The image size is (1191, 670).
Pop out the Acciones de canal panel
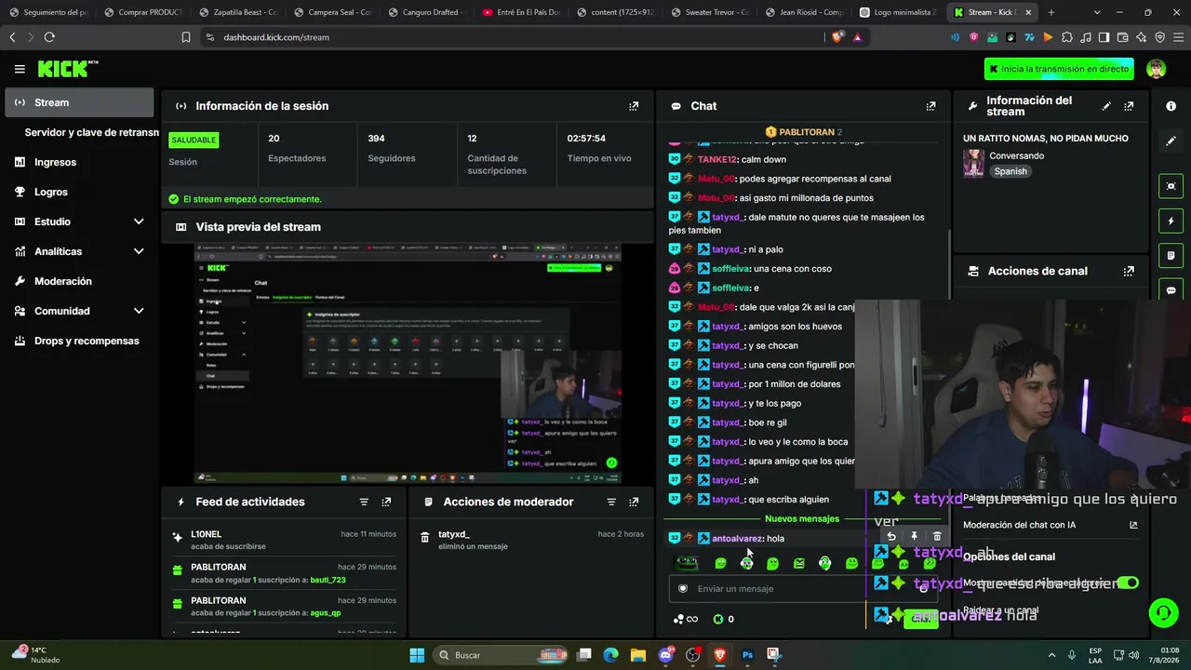(x=1129, y=272)
